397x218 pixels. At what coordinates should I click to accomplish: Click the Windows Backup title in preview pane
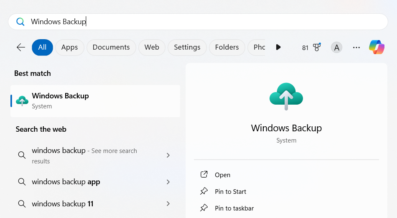tap(286, 128)
